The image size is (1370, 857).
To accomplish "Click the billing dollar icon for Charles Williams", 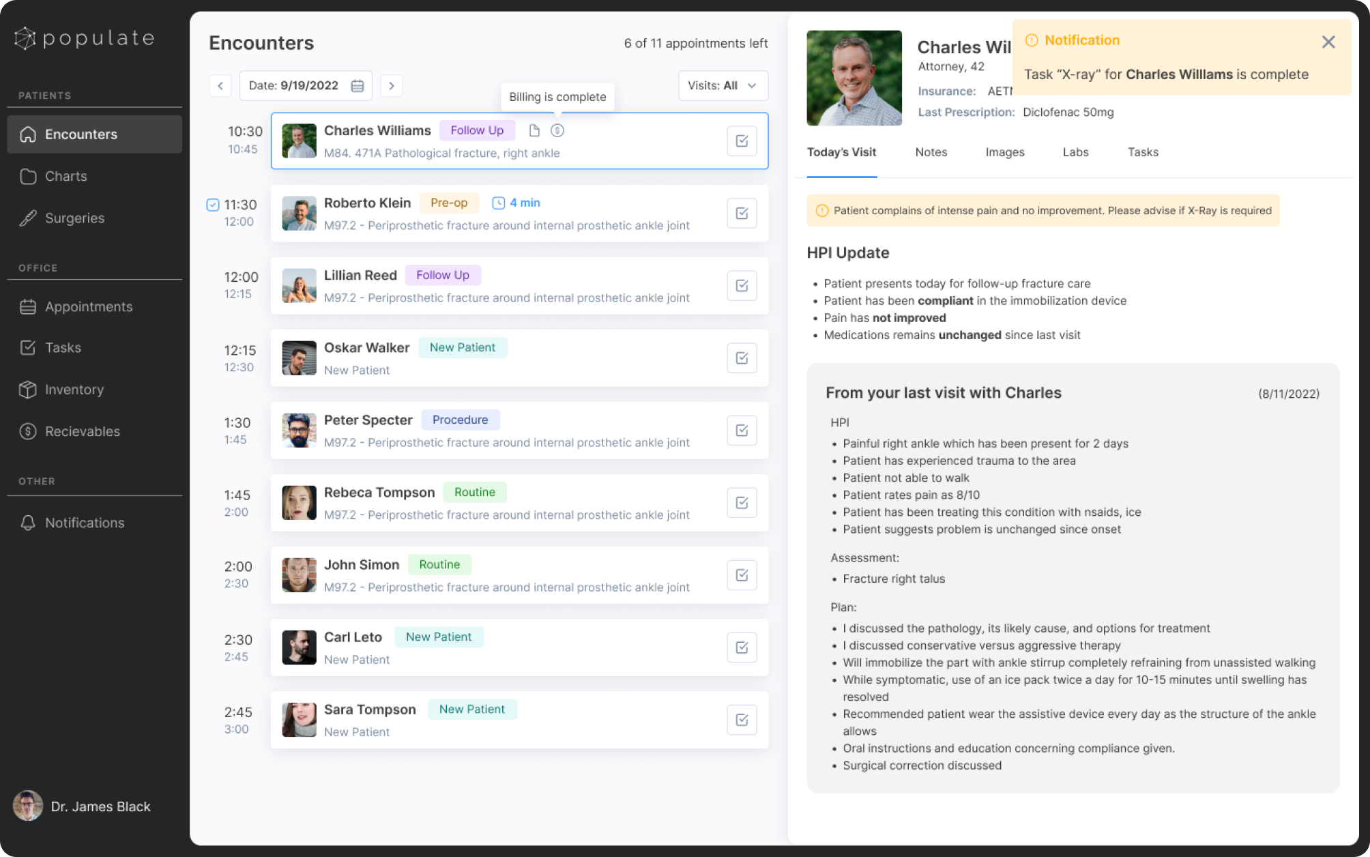I will (x=557, y=130).
